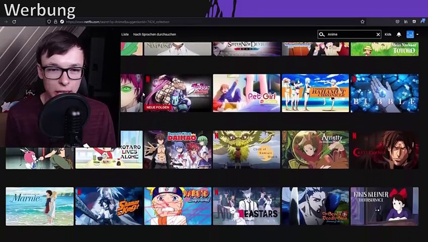Click the NEUE FOLGEN badge on JoJo
The height and width of the screenshot is (242, 428).
tap(158, 108)
